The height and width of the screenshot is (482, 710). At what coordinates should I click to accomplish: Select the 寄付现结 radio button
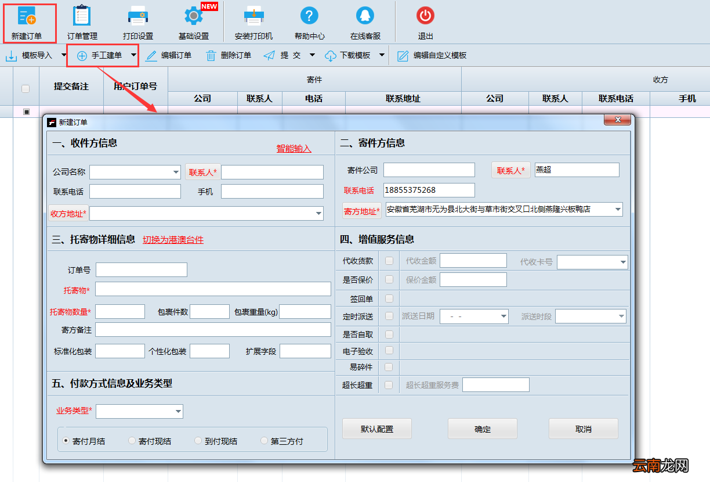tap(132, 441)
